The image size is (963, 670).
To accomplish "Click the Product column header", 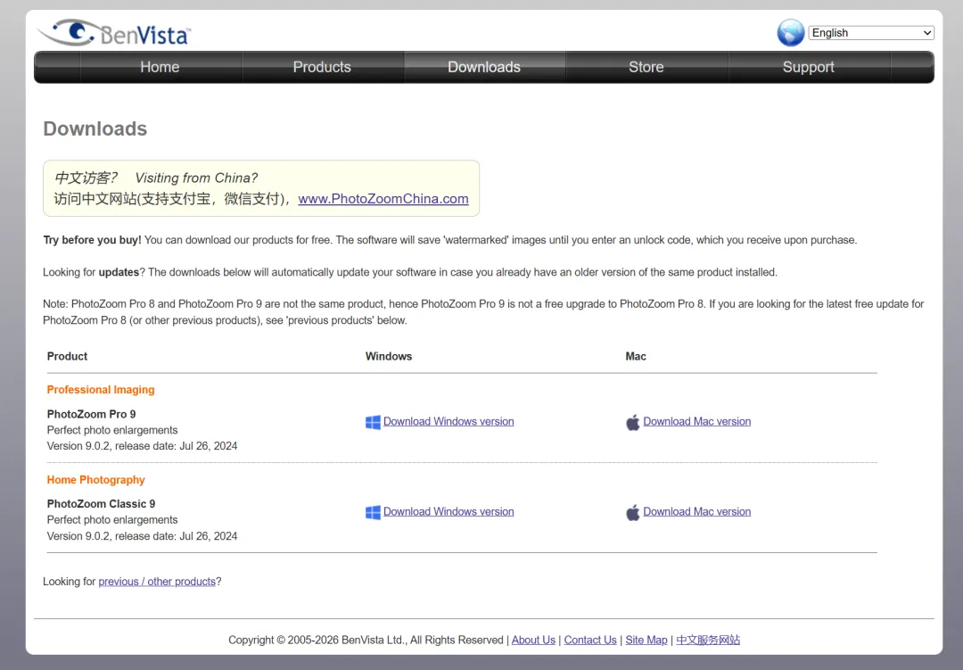I will pos(68,357).
